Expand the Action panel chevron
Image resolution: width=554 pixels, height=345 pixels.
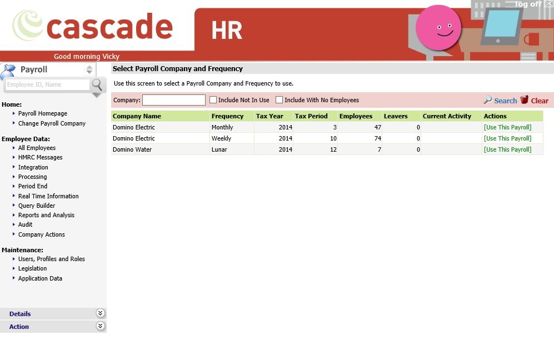(101, 326)
